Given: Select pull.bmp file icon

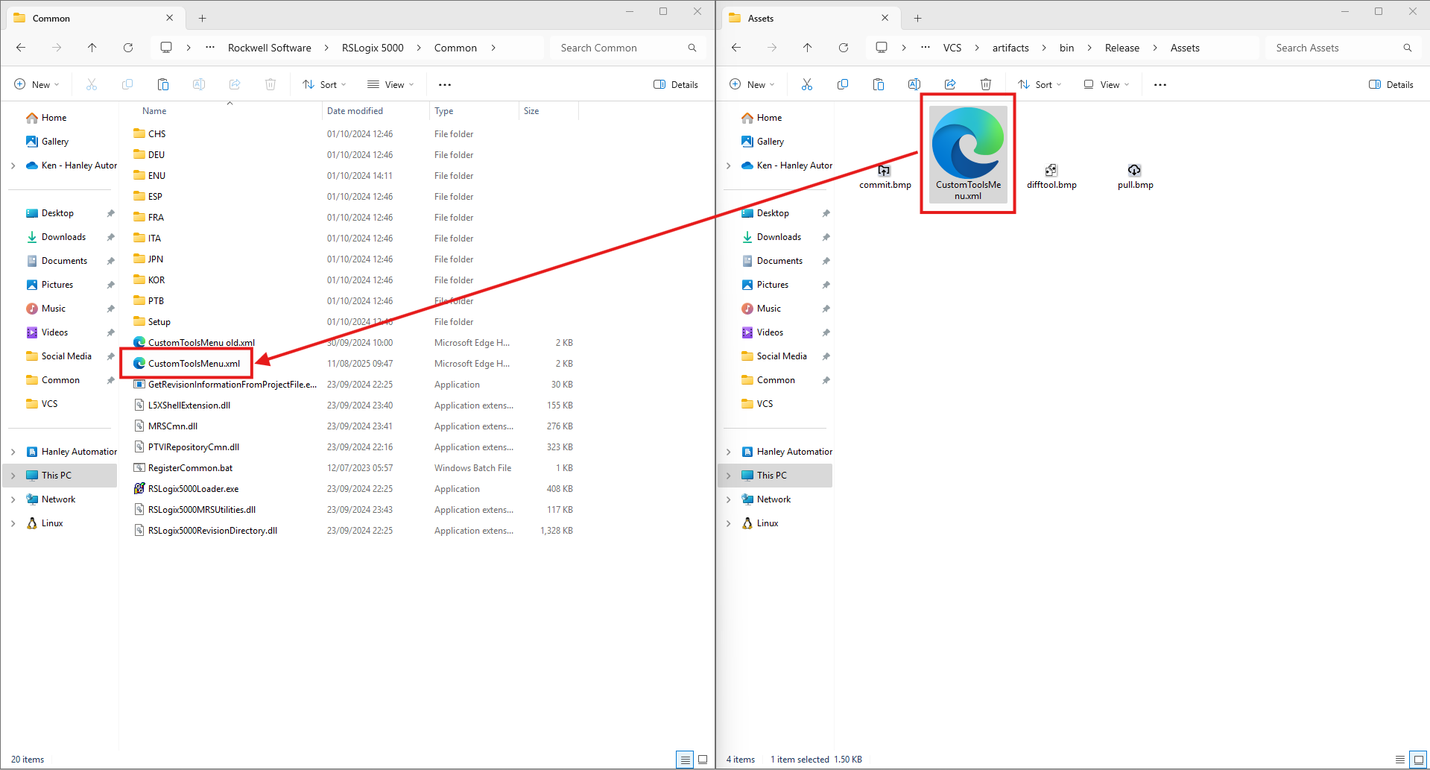Looking at the screenshot, I should tap(1134, 170).
